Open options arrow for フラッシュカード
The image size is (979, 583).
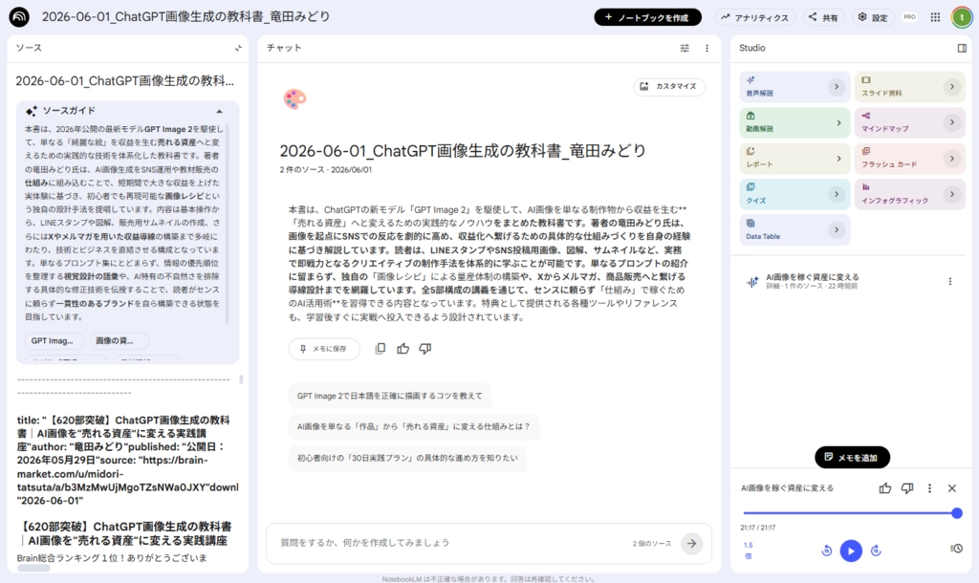coord(952,159)
